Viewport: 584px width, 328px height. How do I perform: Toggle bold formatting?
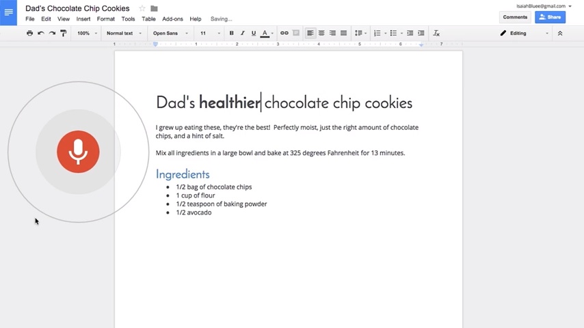click(x=231, y=33)
